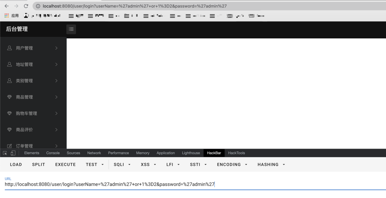Expand the 类别管理 chevron
Screen dimensions: 386x198
56,81
